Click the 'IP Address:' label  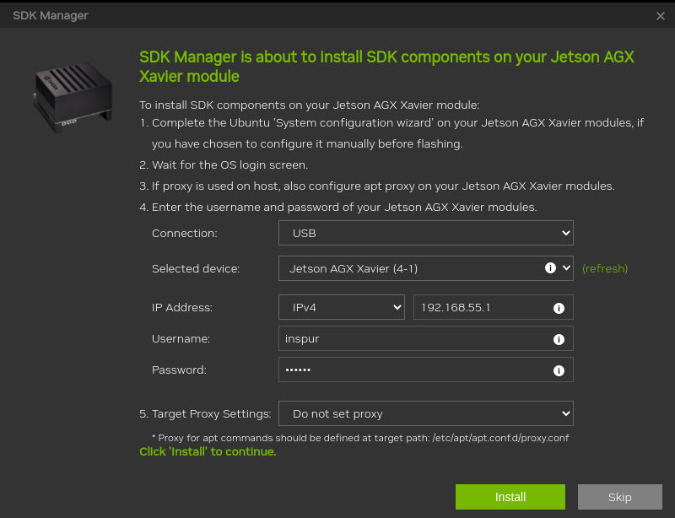tap(181, 307)
